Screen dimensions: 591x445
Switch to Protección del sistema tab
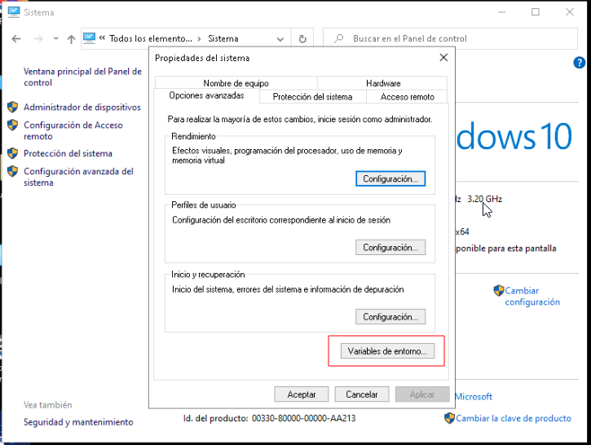pyautogui.click(x=312, y=97)
